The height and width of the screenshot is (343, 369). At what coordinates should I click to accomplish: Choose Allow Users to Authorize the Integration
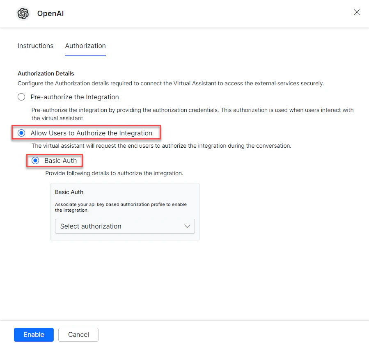(x=21, y=133)
